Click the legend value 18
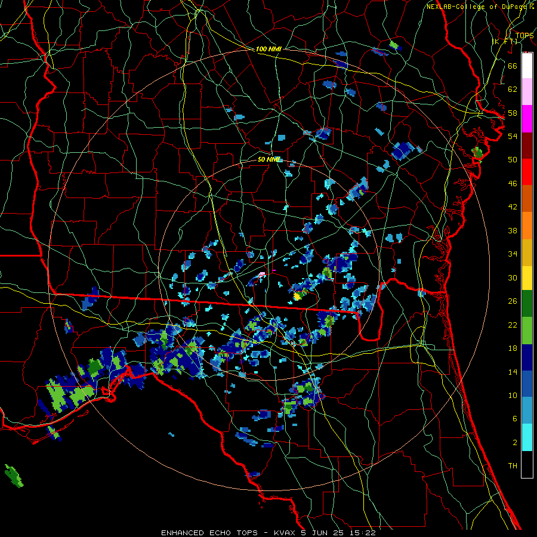This screenshot has width=537, height=537. click(513, 348)
